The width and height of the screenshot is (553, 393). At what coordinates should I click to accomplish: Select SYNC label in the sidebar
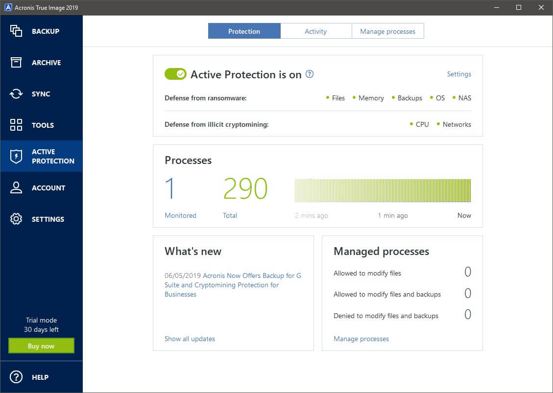click(x=41, y=94)
